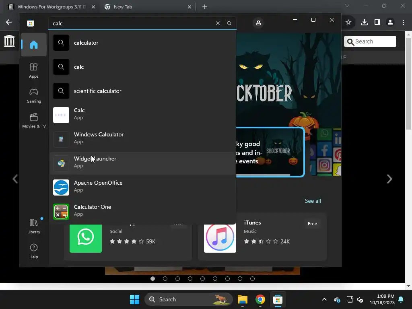The height and width of the screenshot is (309, 412).
Task: Show hidden system tray icons
Action: (324, 299)
